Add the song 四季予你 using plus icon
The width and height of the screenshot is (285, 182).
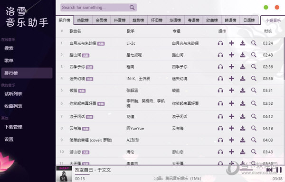(231, 67)
